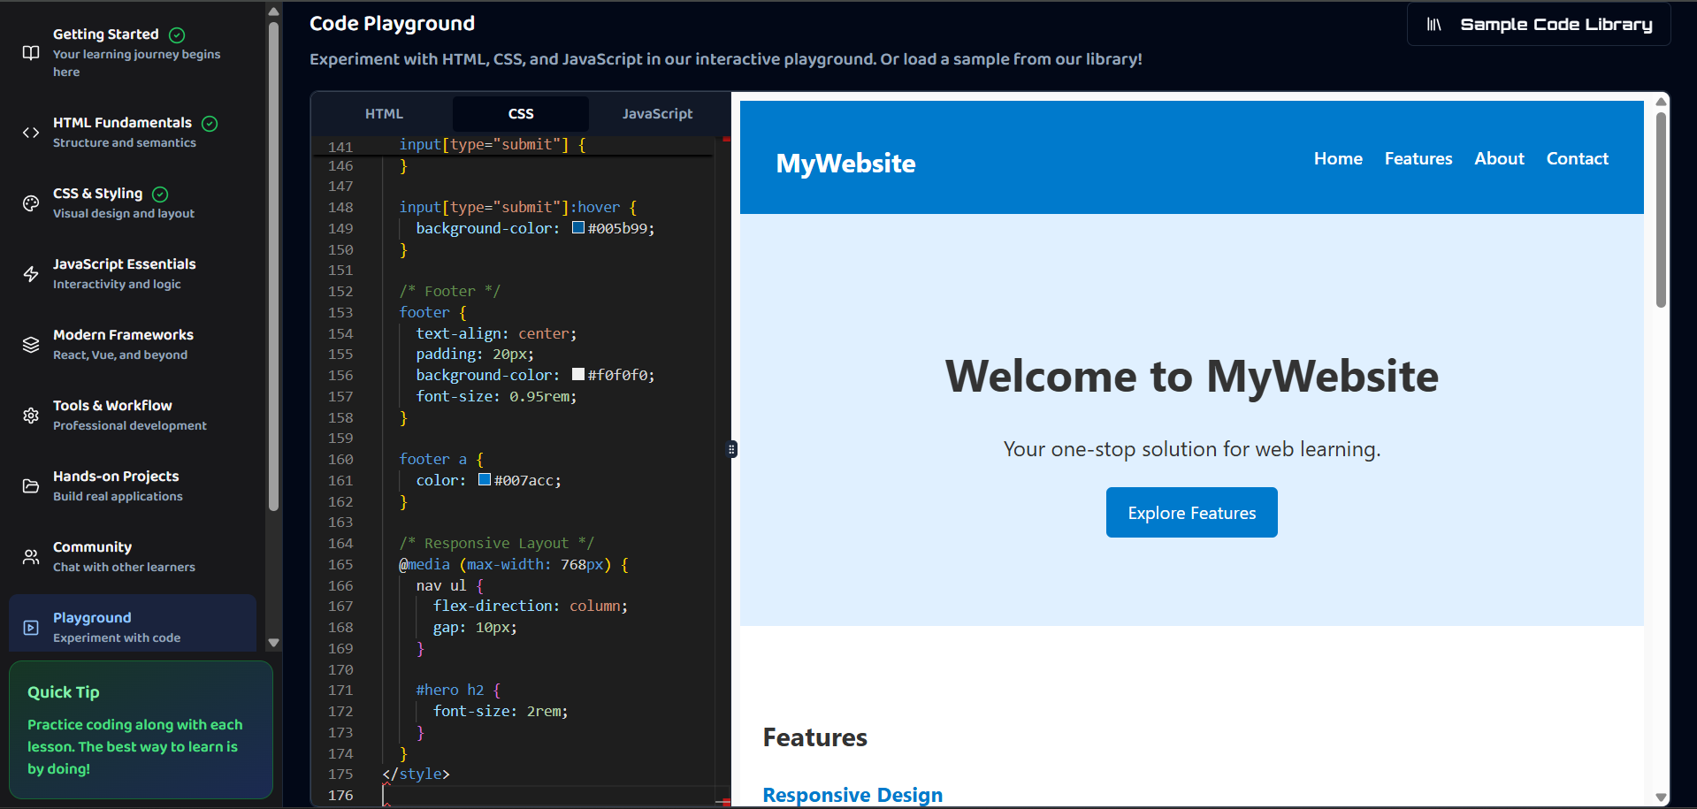This screenshot has width=1697, height=809.
Task: Open Getting Started via its book icon
Action: (31, 53)
